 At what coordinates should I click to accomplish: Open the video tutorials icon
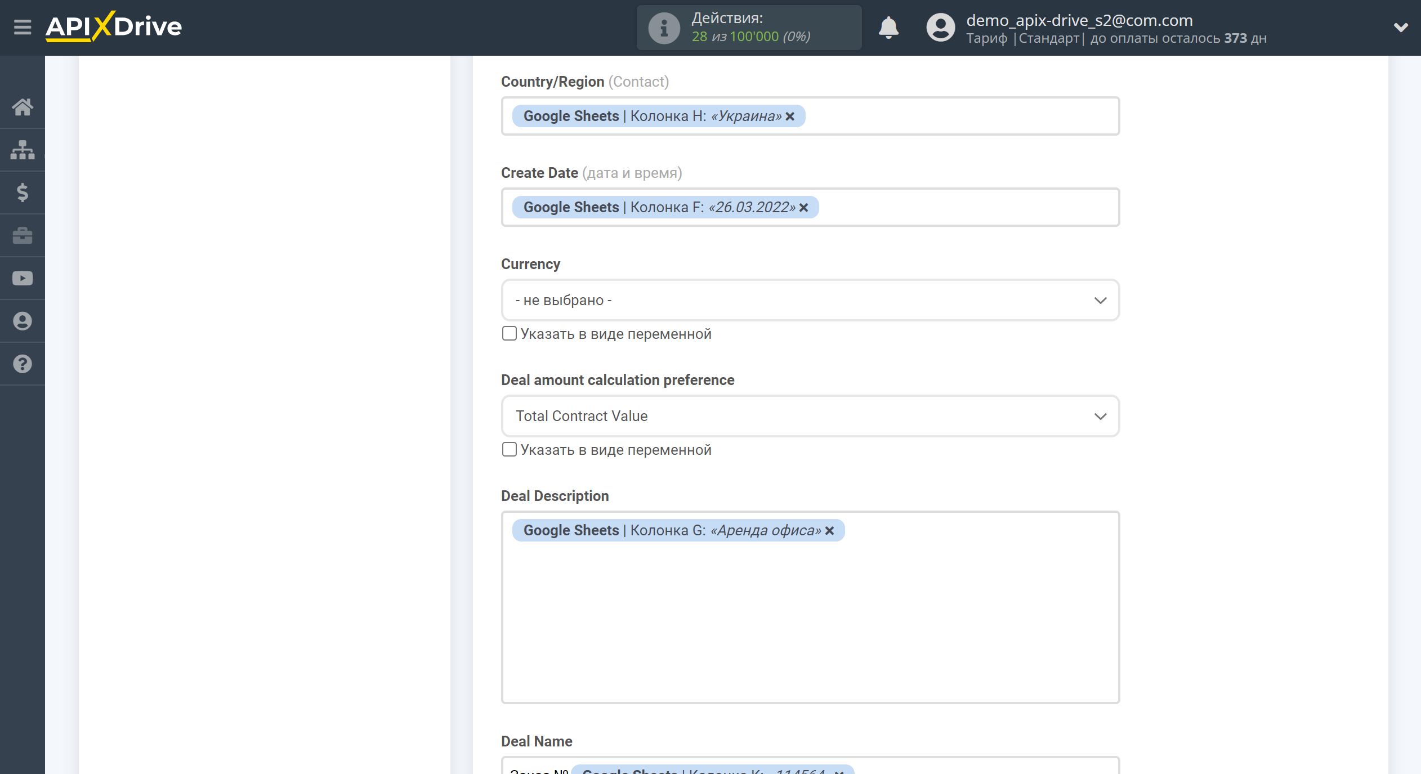[x=23, y=278]
